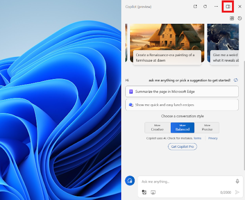245x200 pixels.
Task: Toggle the Copilot side-by-side layout icon
Action: 228,6
